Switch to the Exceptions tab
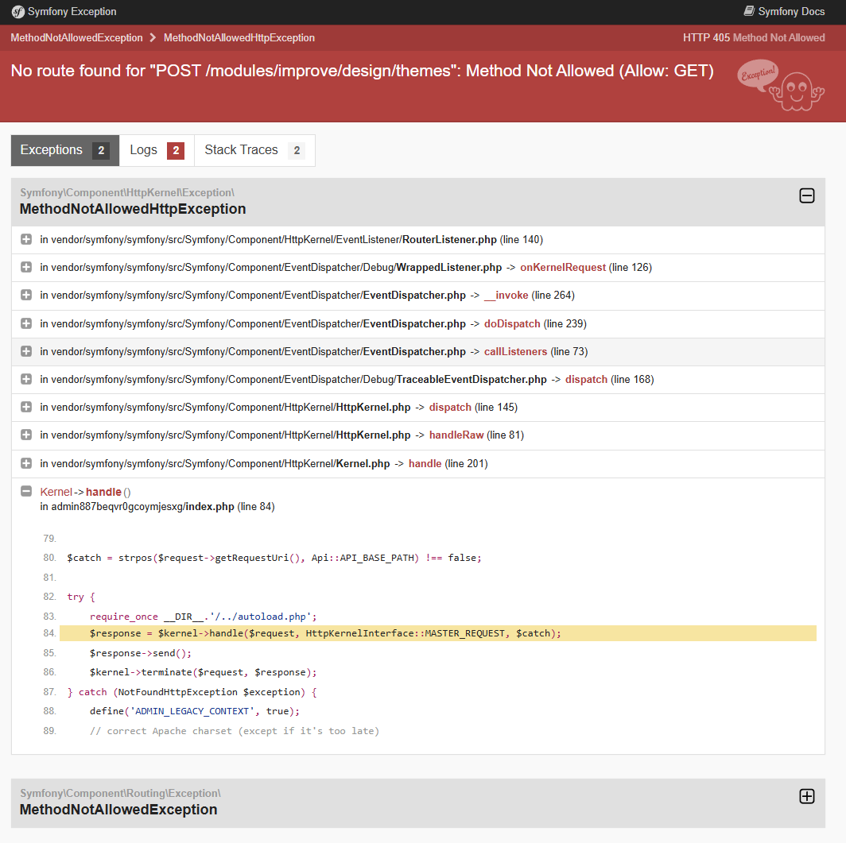The width and height of the screenshot is (846, 843). tap(64, 150)
